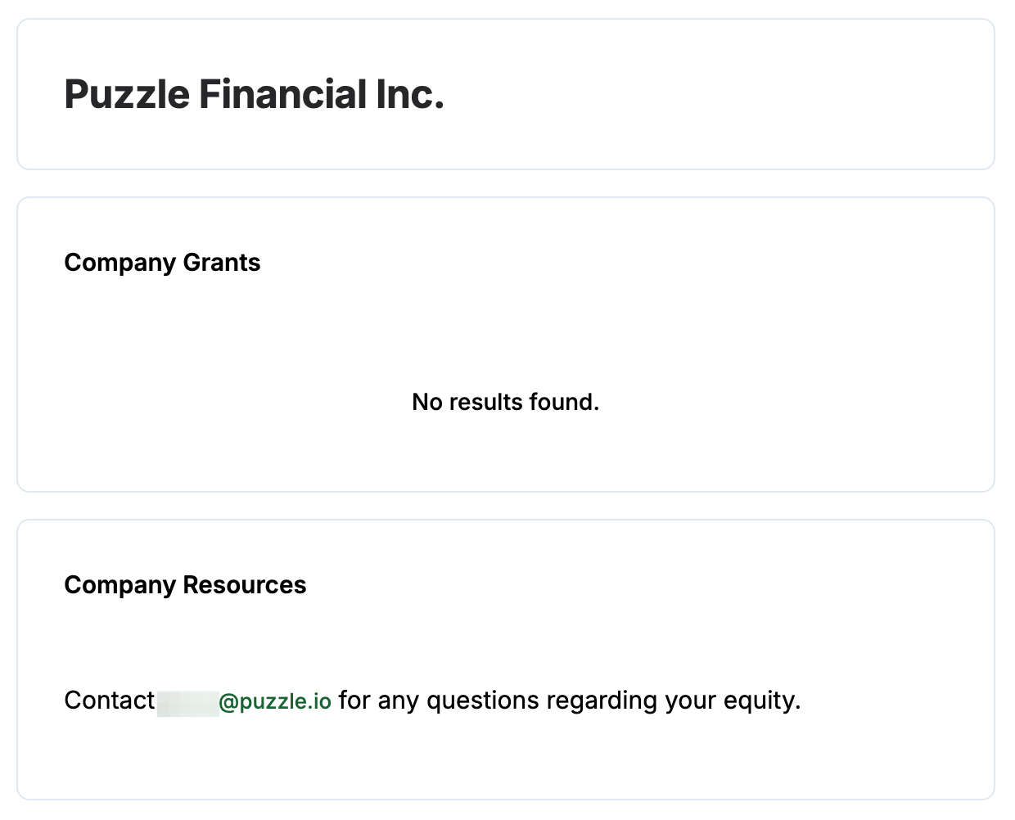This screenshot has height=820, width=1015.
Task: Click the word 'Puzzle' in the title
Action: click(x=127, y=94)
